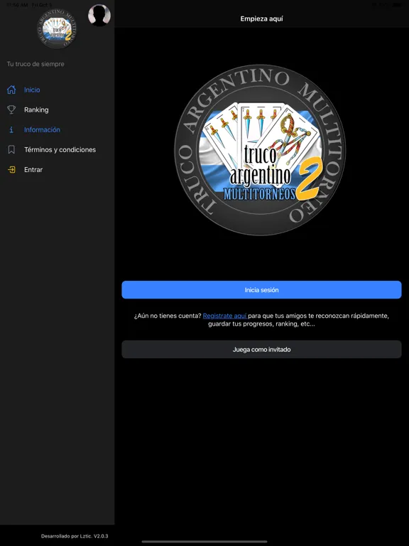
Task: Click the yellow login icon beside Entrar
Action: click(x=11, y=170)
